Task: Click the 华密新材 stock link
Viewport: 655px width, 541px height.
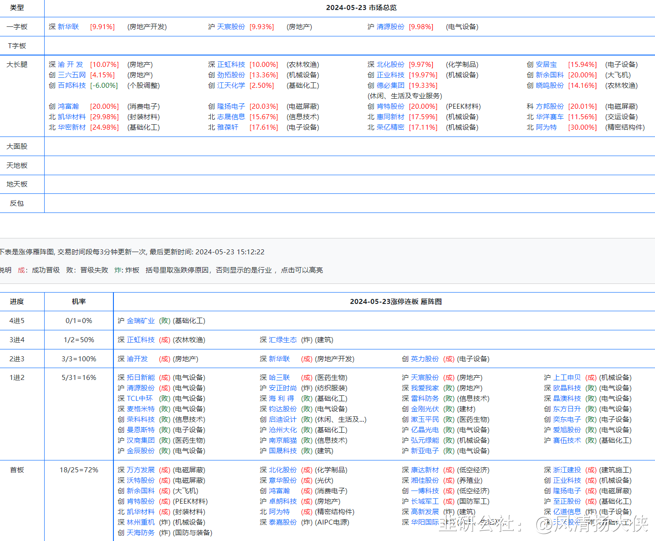Action: pyautogui.click(x=72, y=127)
